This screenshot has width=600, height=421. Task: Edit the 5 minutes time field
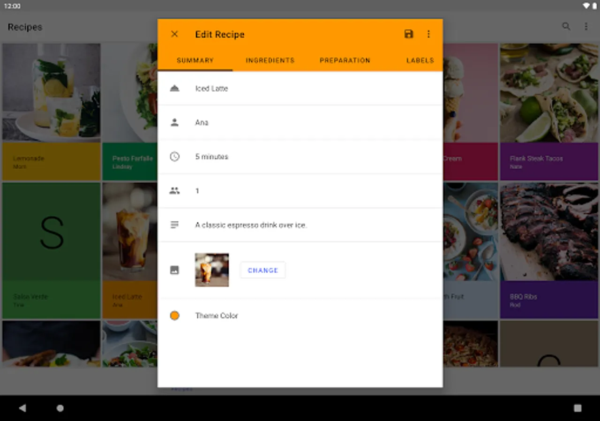coord(300,157)
